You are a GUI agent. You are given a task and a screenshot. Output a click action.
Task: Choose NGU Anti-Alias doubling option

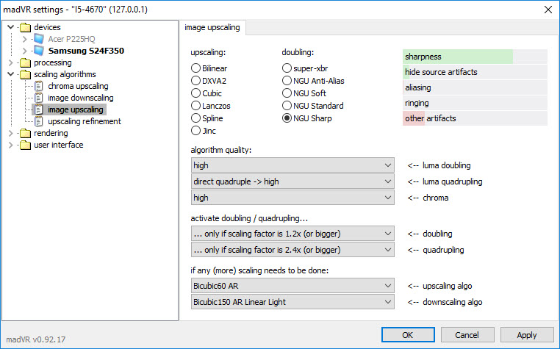287,81
